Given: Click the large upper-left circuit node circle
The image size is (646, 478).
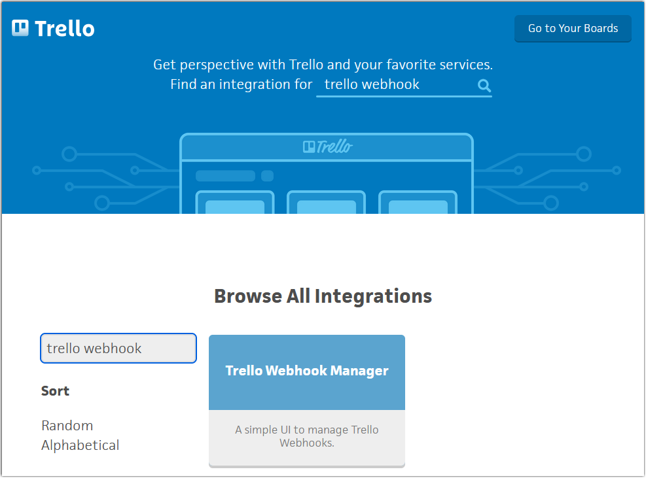Looking at the screenshot, I should (x=69, y=154).
